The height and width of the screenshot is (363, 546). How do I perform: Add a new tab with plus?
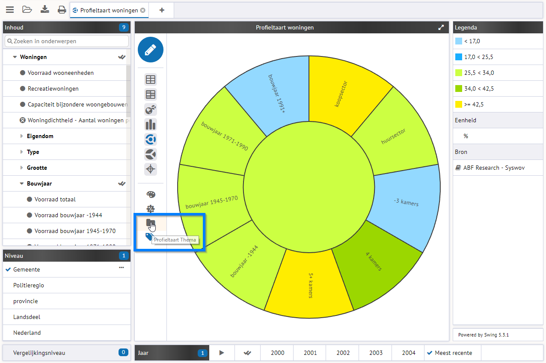162,10
